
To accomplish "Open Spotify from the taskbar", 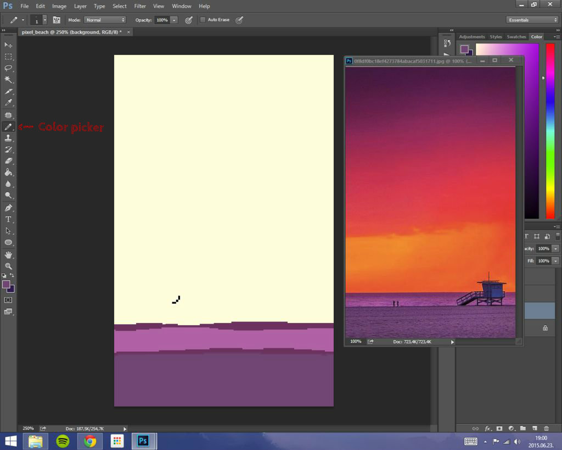I will tap(63, 441).
